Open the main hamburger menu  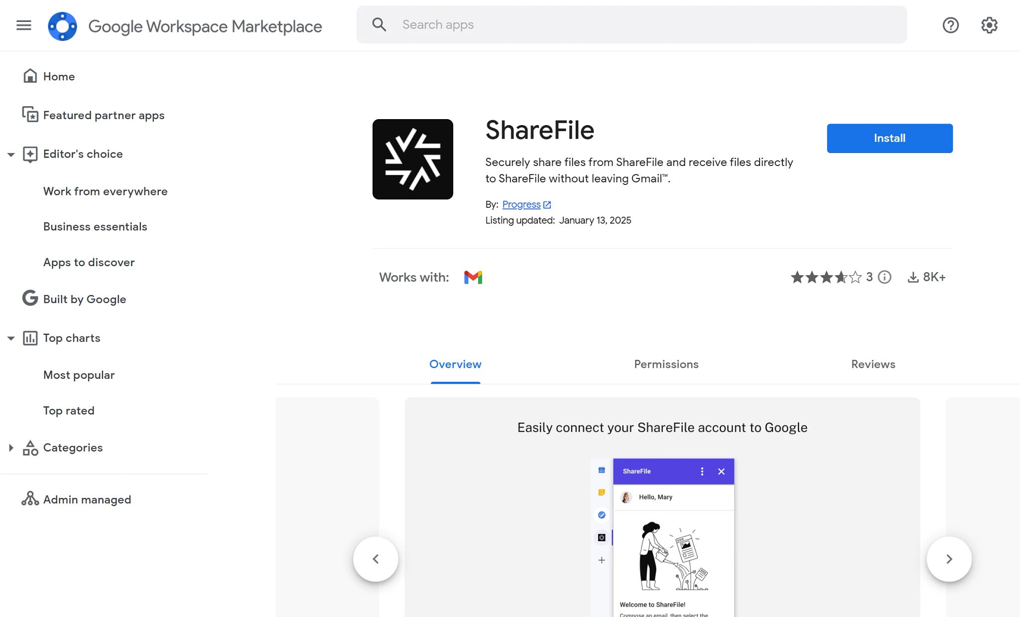click(23, 25)
